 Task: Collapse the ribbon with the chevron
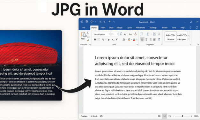(x=198, y=45)
